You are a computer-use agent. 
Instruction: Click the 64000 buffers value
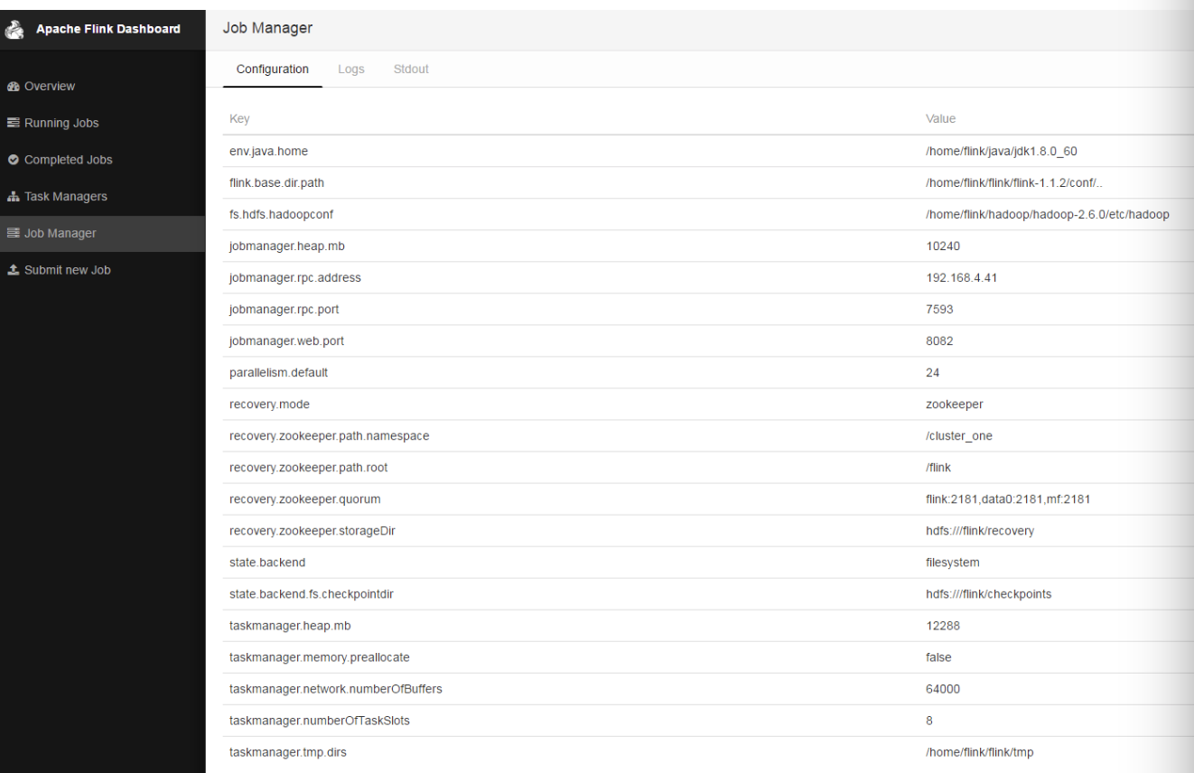(x=943, y=689)
